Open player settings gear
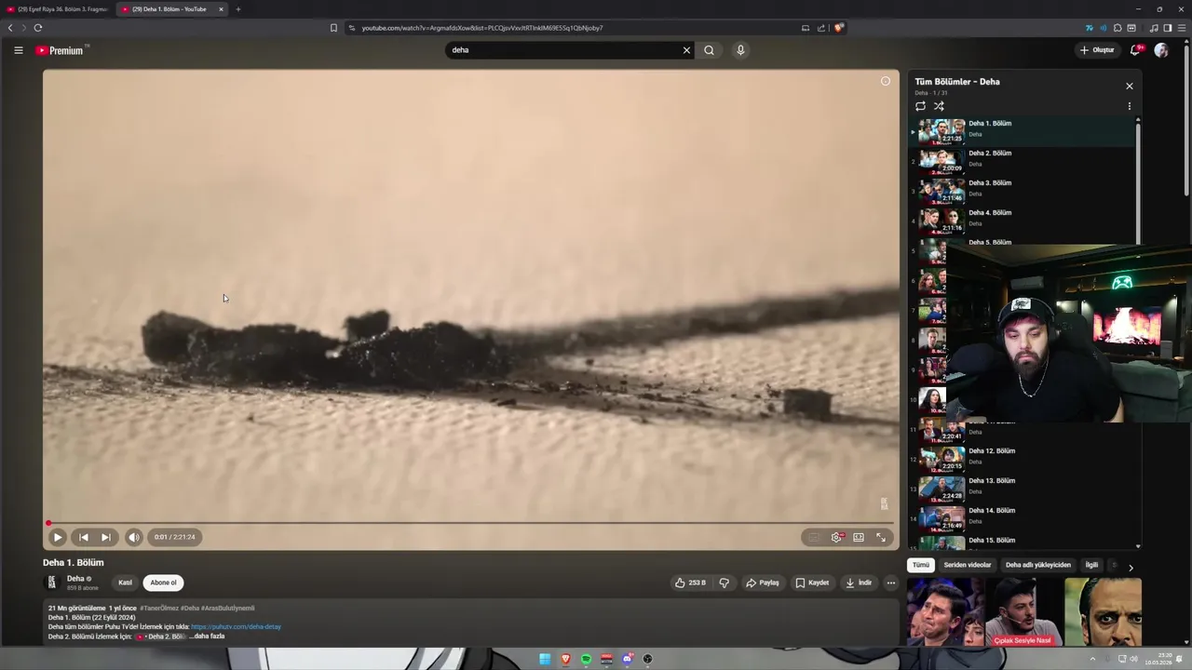The width and height of the screenshot is (1192, 670). pyautogui.click(x=836, y=537)
